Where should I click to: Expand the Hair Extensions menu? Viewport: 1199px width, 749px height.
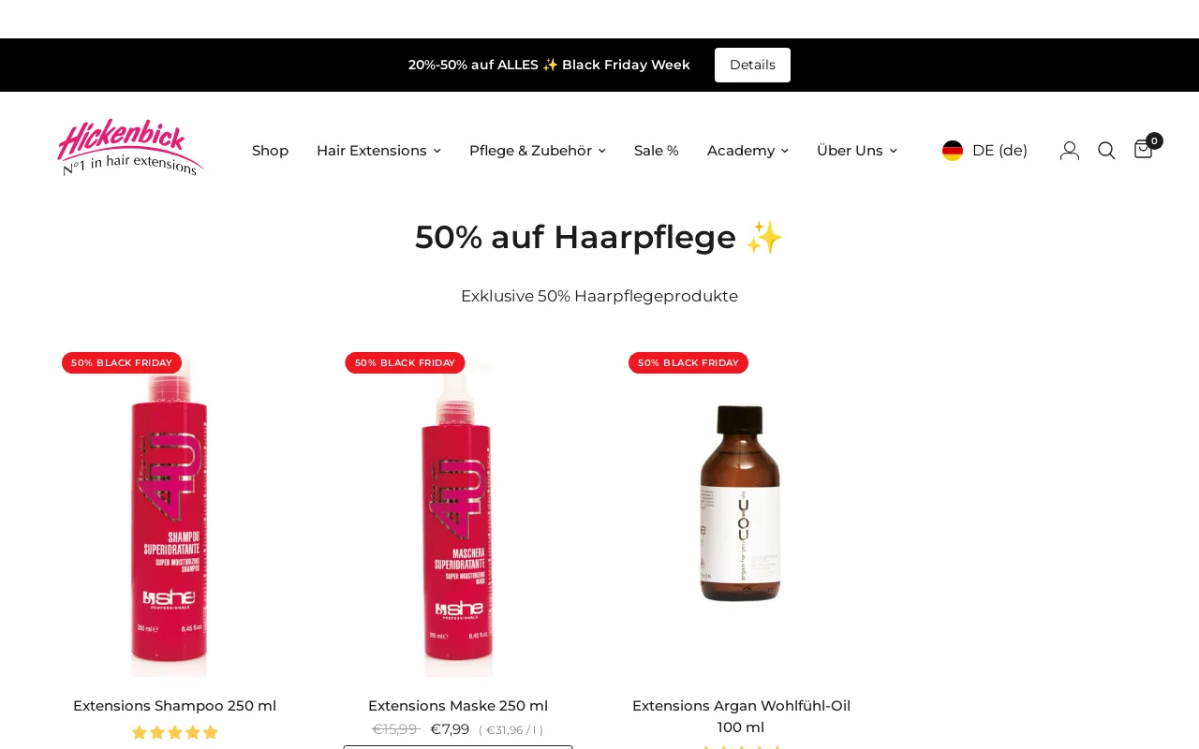(378, 151)
